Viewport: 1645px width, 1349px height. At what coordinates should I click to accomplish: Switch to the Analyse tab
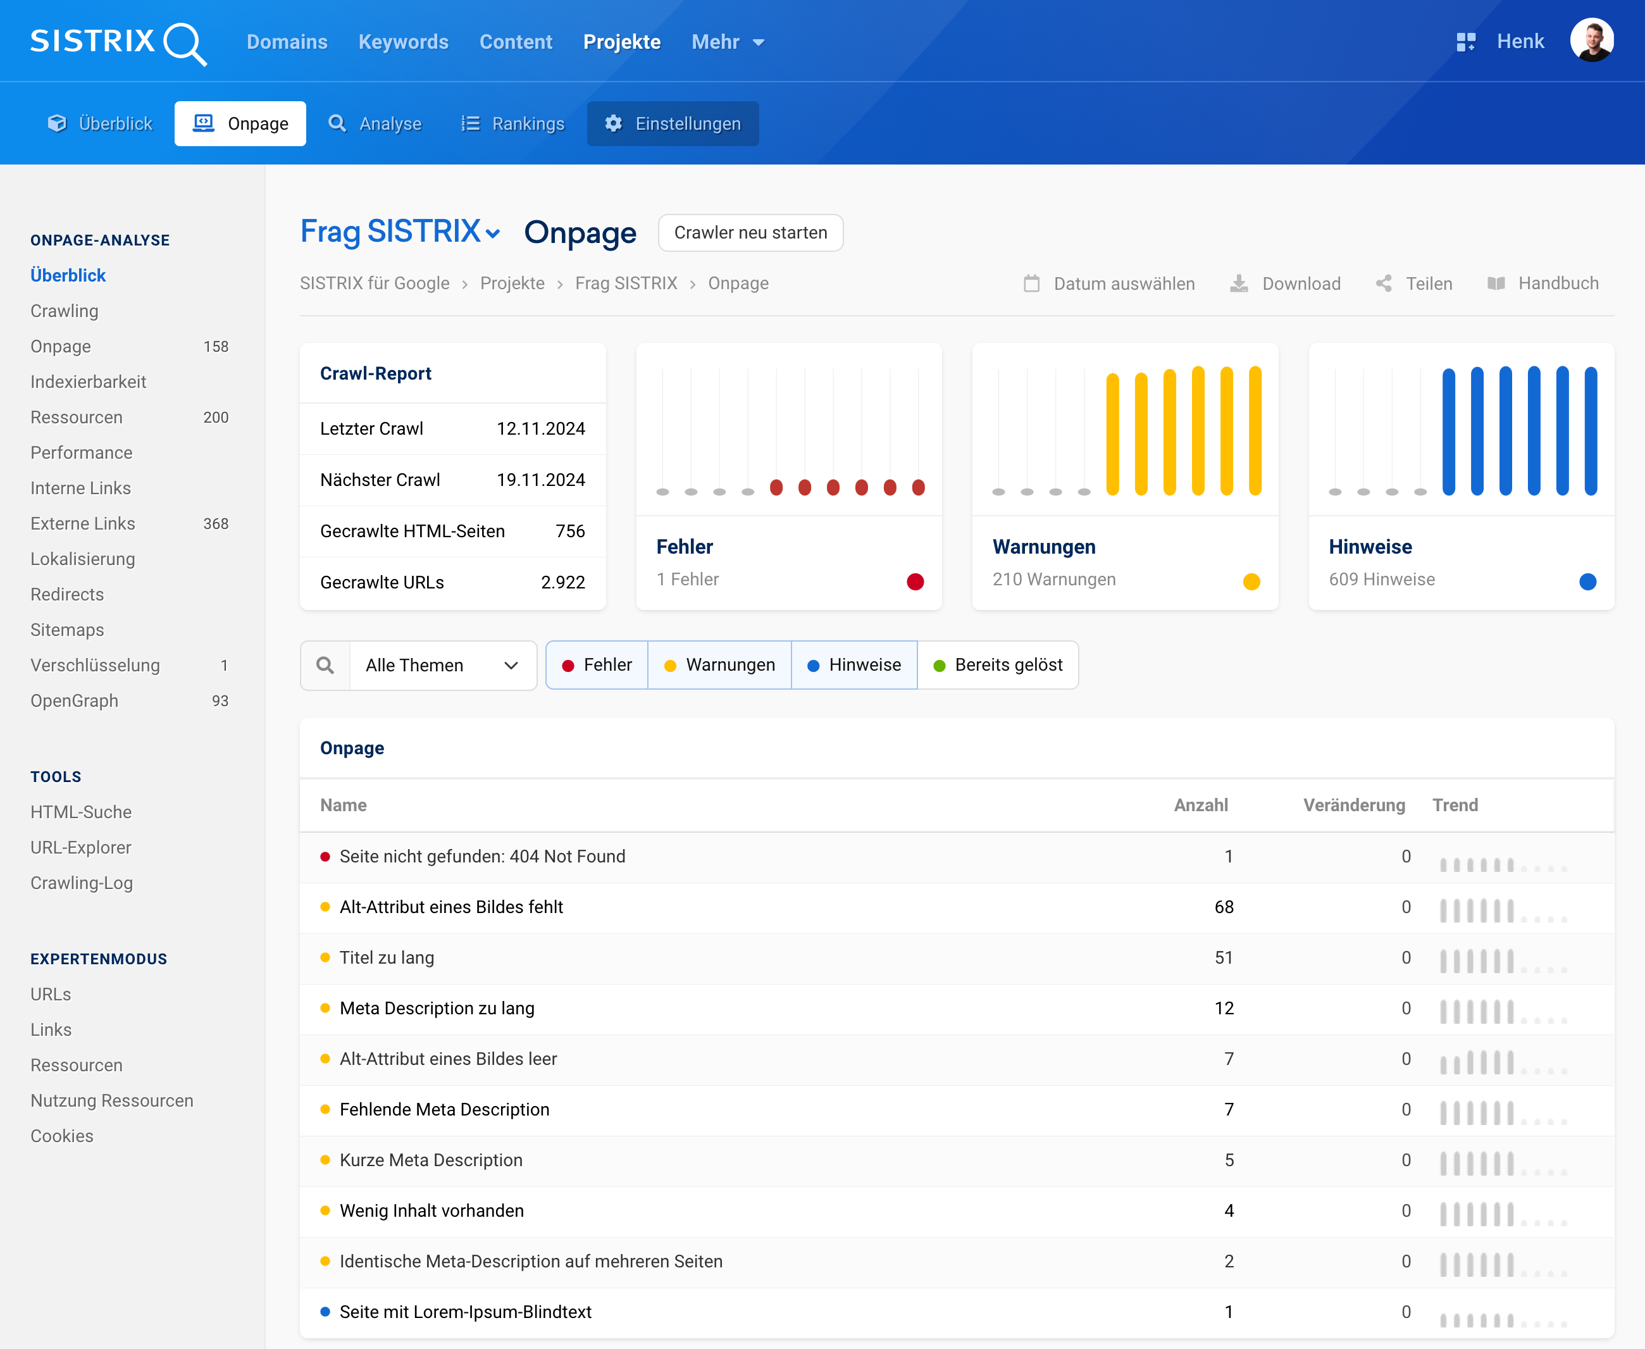coord(375,123)
